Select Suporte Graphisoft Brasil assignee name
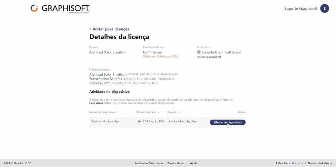The width and height of the screenshot is (336, 167). [221, 52]
